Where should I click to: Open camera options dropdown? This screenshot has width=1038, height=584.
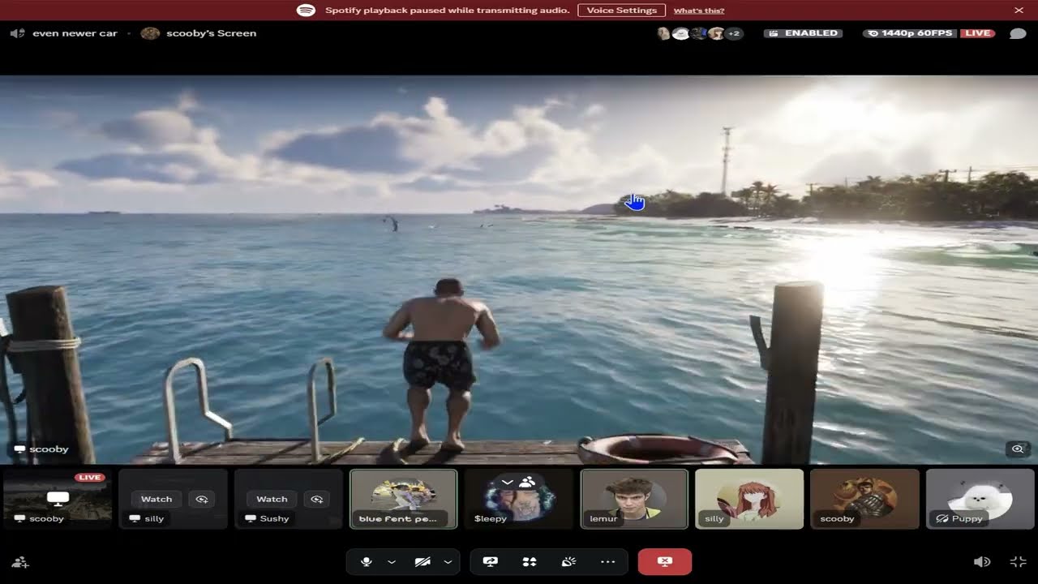448,561
